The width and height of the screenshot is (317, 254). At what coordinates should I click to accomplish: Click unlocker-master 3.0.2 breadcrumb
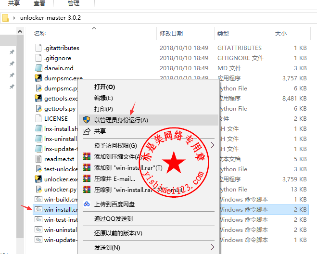(51, 18)
